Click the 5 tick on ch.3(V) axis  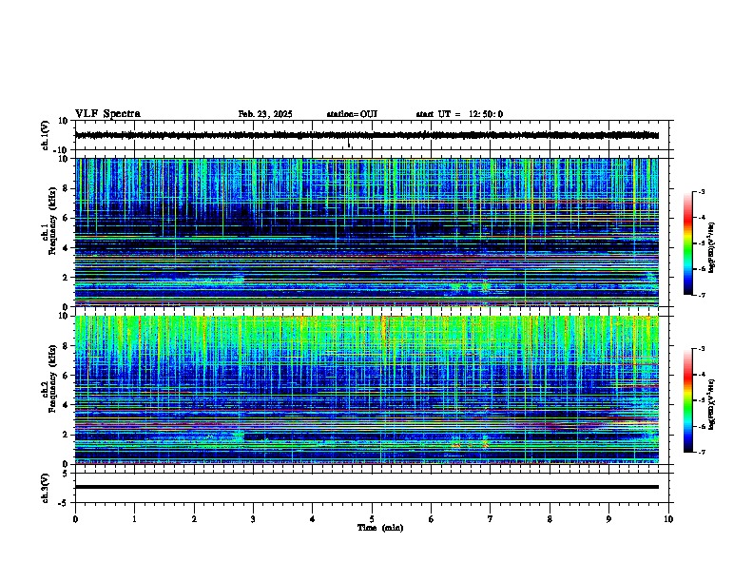click(66, 474)
